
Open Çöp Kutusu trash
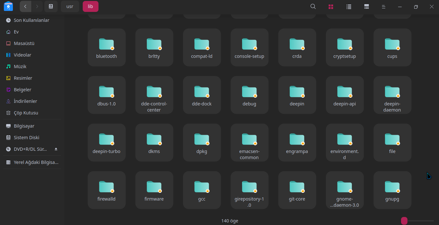point(32,113)
